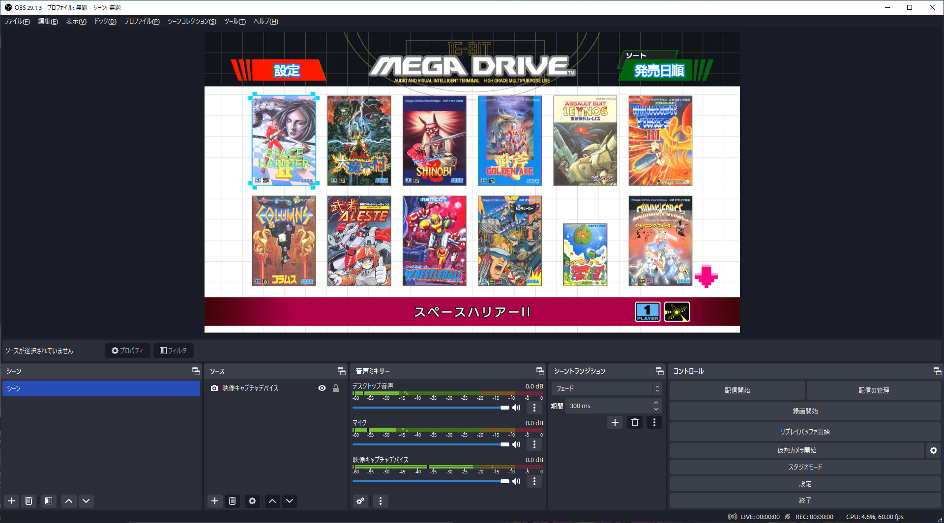Start recording with 録画開始

coord(805,411)
